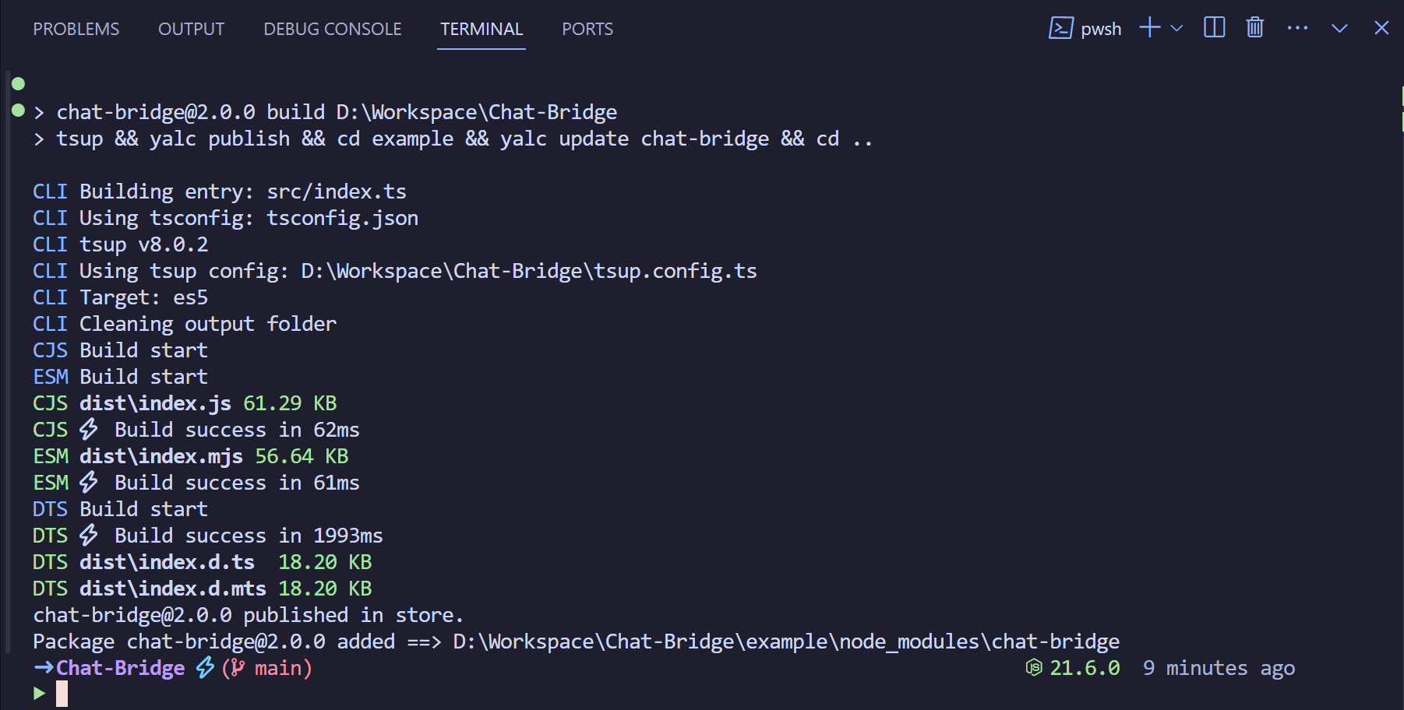Screen dimensions: 1404x710
Task: Click 'published in store.' message
Action: click(x=354, y=615)
